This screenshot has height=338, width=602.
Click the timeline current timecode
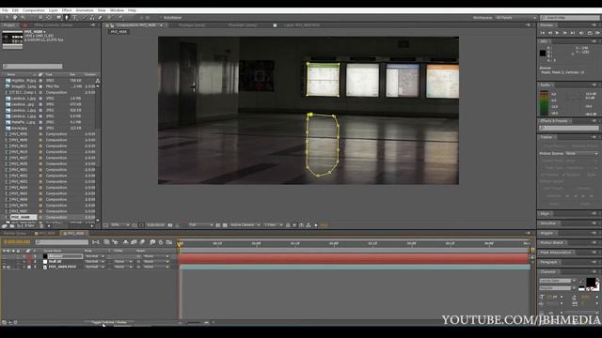pyautogui.click(x=17, y=242)
